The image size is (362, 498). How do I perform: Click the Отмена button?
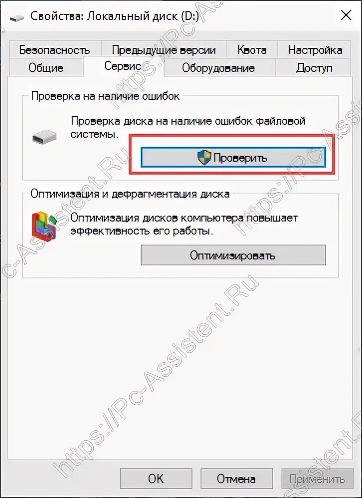pyautogui.click(x=236, y=479)
